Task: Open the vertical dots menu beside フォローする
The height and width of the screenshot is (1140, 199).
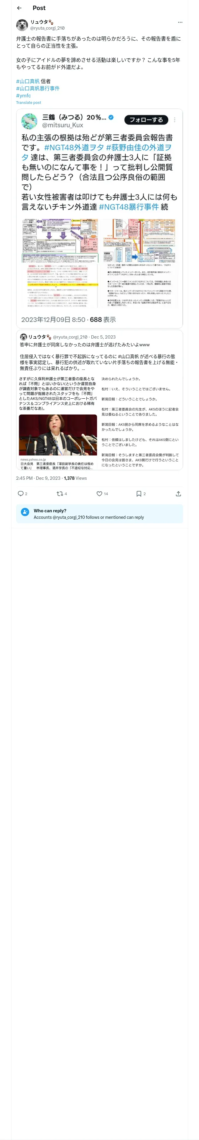Action: coord(175,120)
